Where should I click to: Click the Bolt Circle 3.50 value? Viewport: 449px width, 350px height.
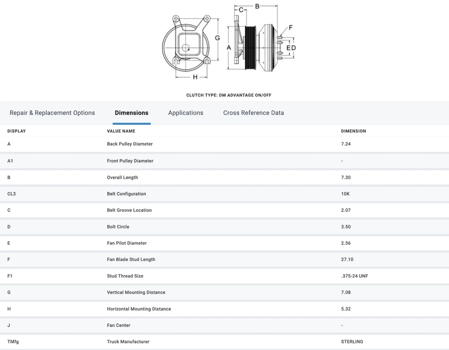(x=346, y=227)
